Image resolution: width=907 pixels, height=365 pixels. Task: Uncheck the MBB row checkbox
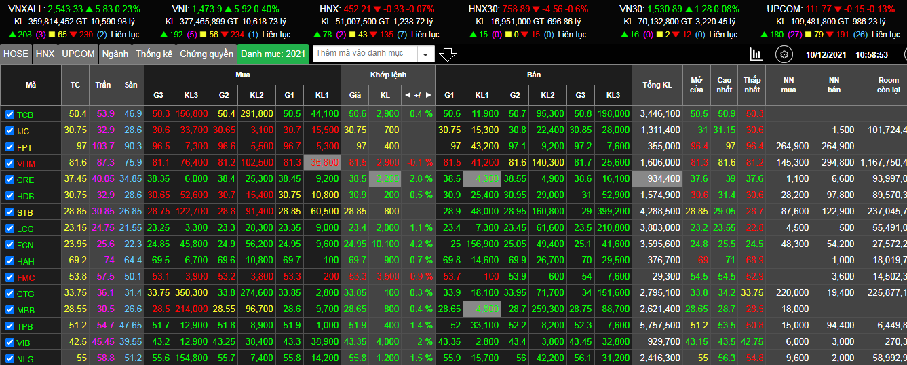point(9,310)
